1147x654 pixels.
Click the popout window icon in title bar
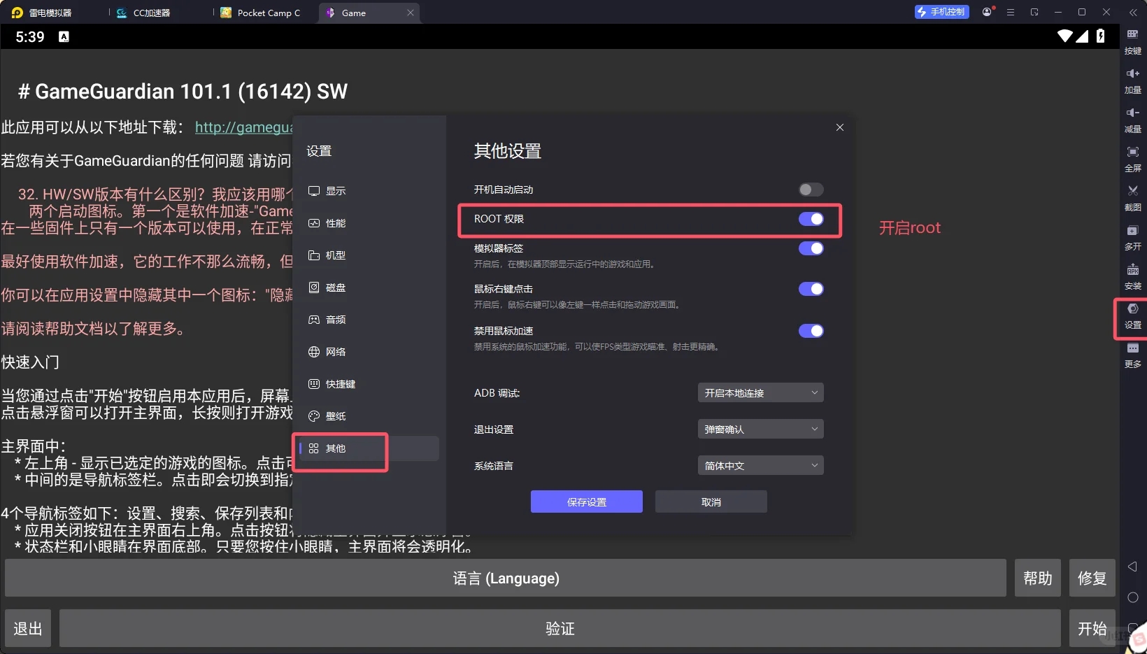pos(1034,12)
